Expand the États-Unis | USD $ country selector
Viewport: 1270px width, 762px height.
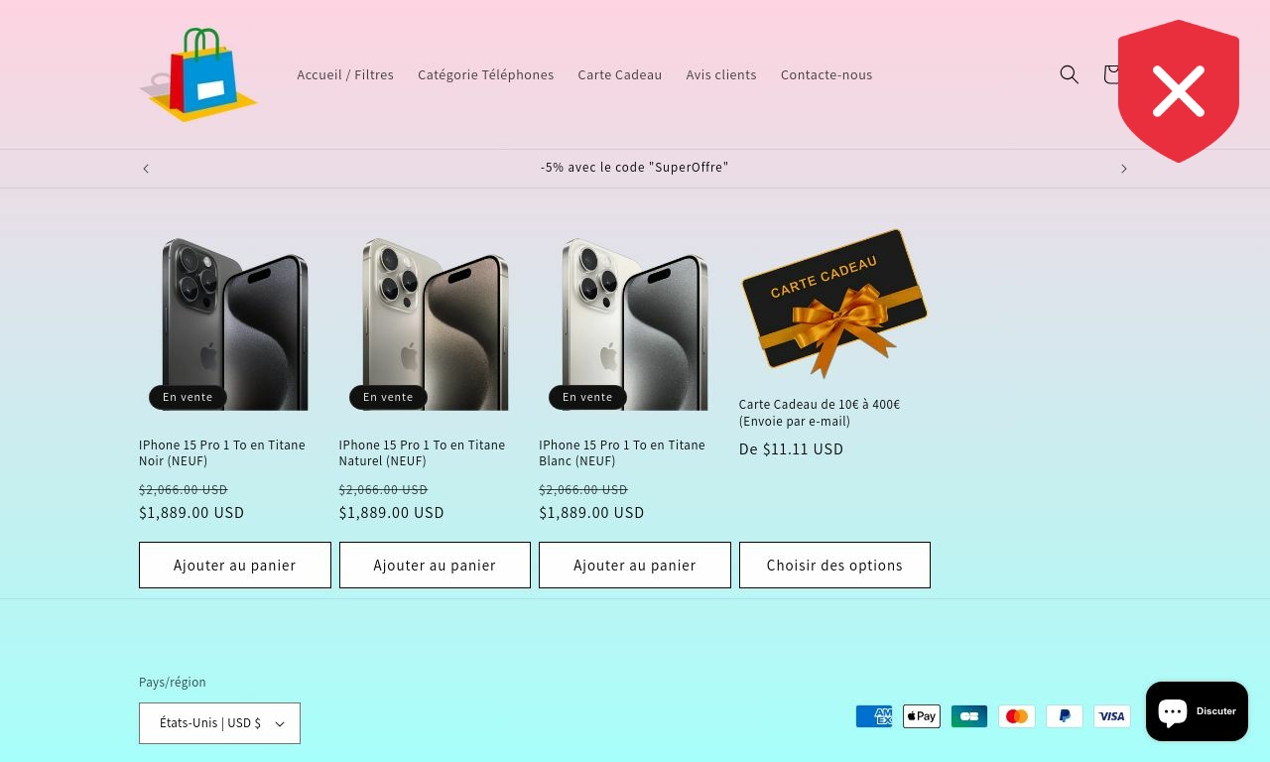[x=219, y=723]
